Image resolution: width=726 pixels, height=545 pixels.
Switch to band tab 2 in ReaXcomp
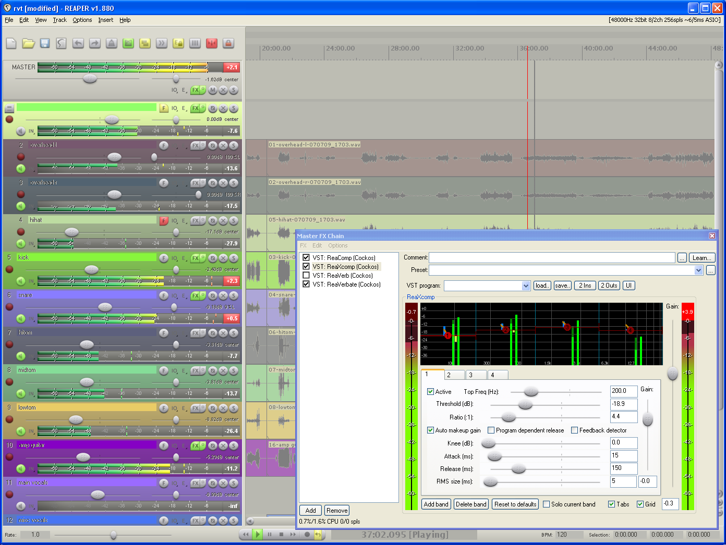(x=454, y=375)
